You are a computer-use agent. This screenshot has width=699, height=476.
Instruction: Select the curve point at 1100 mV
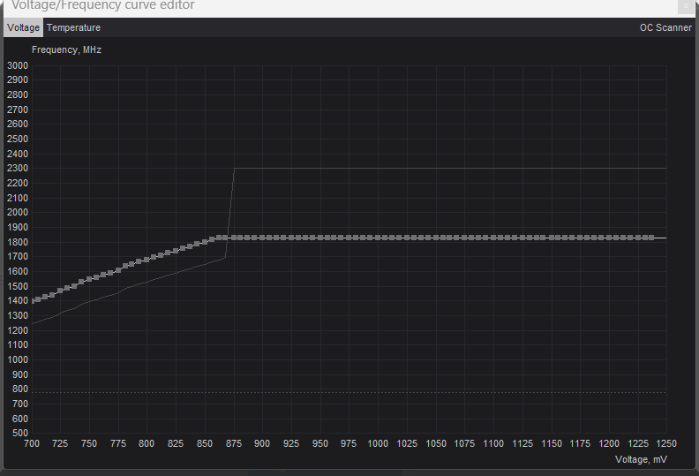pyautogui.click(x=493, y=238)
